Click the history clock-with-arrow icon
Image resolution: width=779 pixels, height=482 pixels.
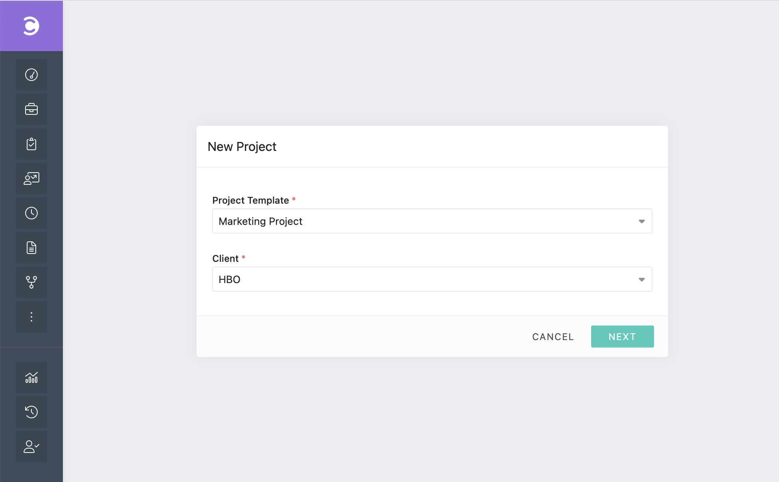pyautogui.click(x=31, y=412)
